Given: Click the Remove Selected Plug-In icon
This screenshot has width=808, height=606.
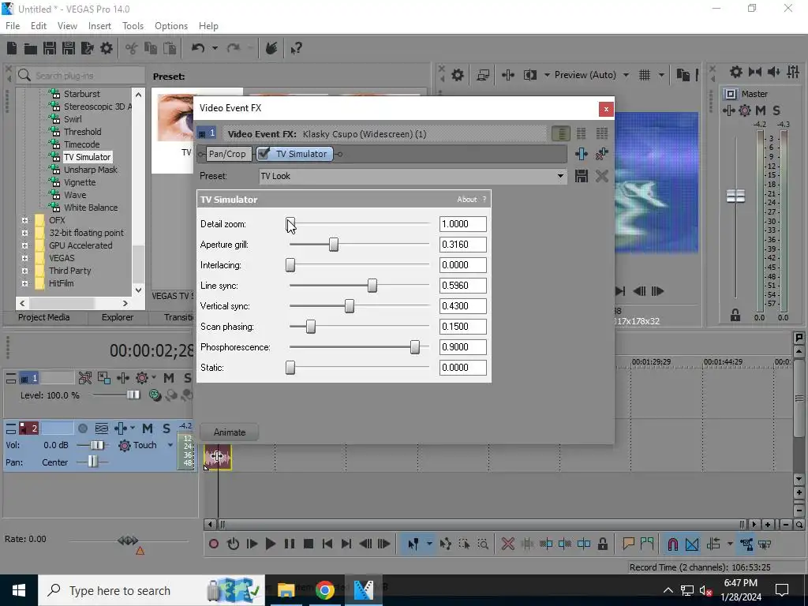Looking at the screenshot, I should click(601, 154).
